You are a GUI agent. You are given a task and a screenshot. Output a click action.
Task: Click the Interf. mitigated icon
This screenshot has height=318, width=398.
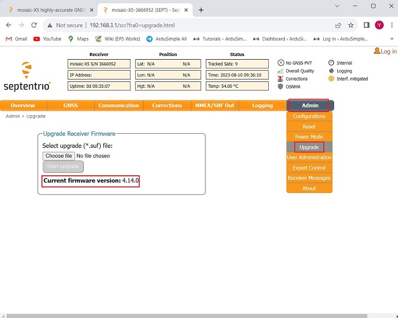[x=331, y=79]
